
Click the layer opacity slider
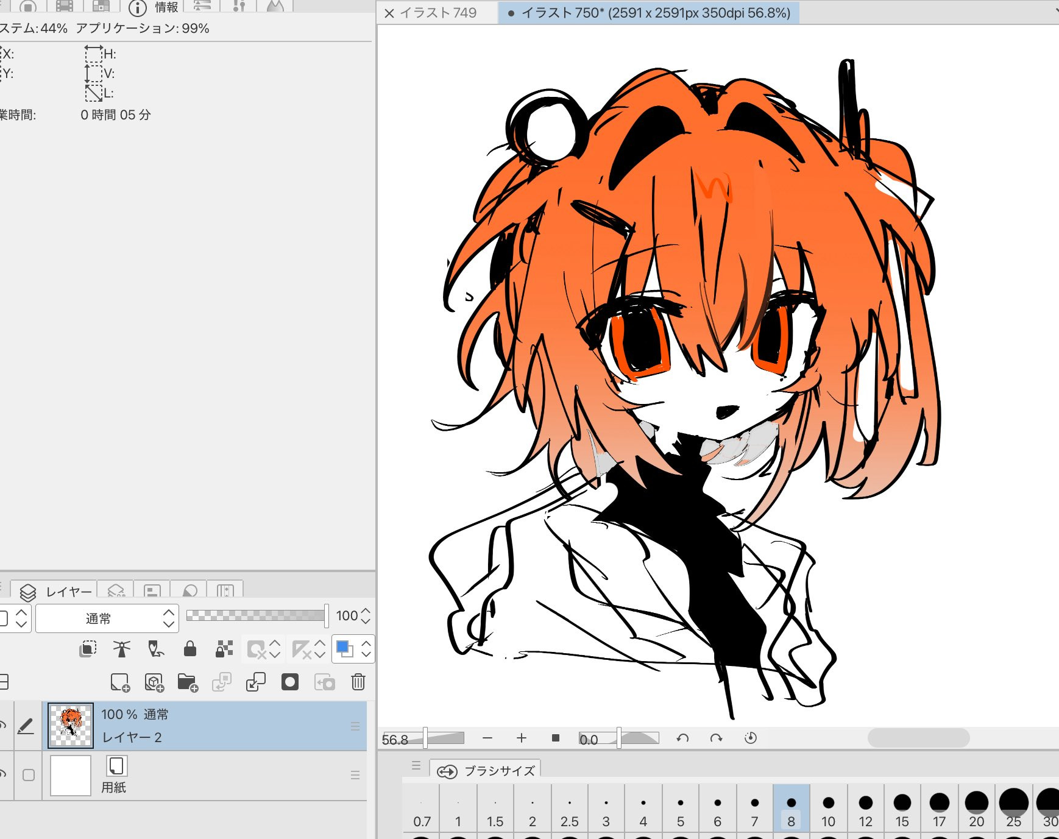pyautogui.click(x=256, y=615)
